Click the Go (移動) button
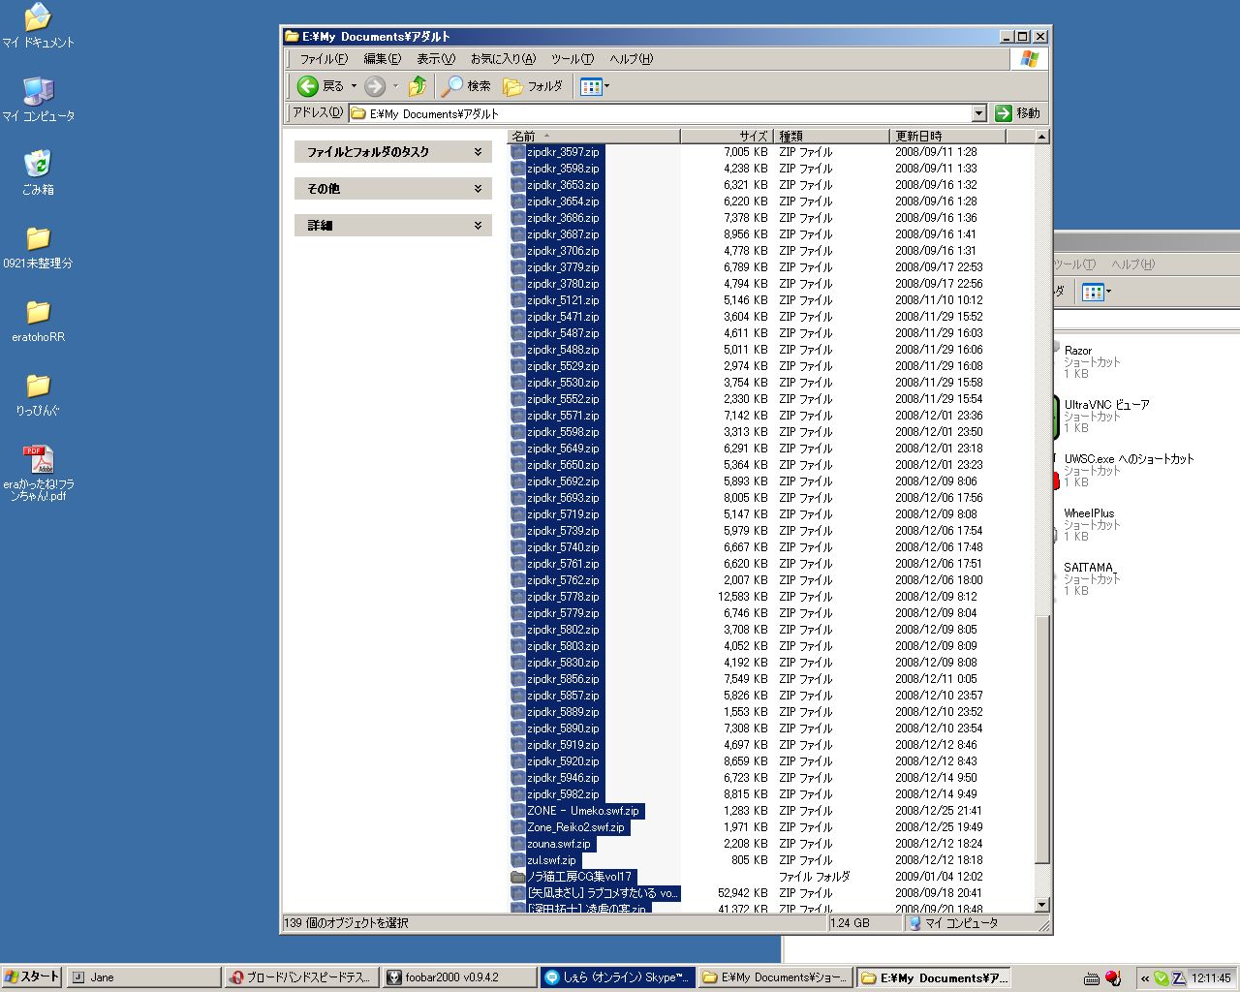 tap(1017, 113)
